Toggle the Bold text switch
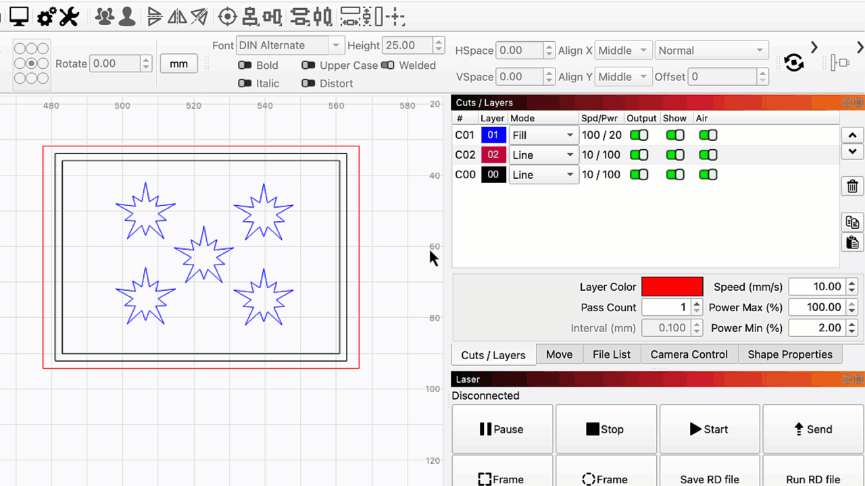This screenshot has height=486, width=865. coord(245,65)
